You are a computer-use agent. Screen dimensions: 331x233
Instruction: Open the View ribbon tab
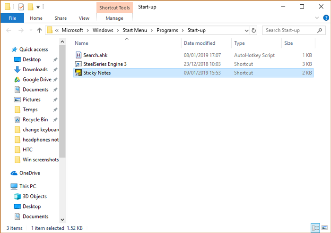tap(84, 18)
